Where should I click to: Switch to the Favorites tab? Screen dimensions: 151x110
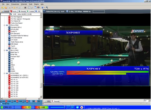[14, 11]
